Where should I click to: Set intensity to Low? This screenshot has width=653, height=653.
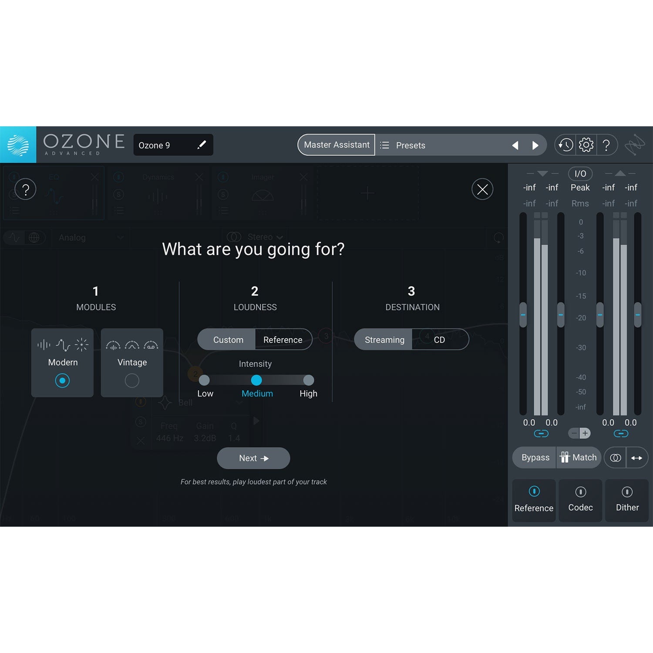(204, 380)
